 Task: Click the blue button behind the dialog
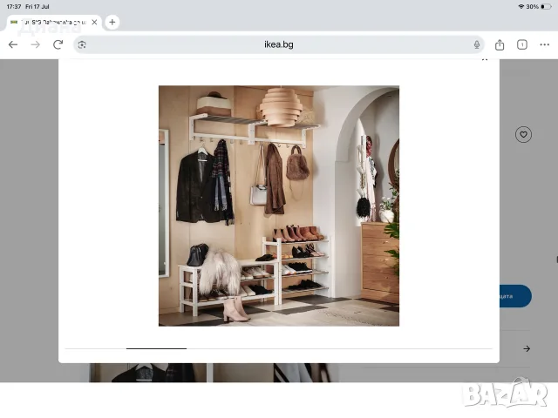[515, 296]
